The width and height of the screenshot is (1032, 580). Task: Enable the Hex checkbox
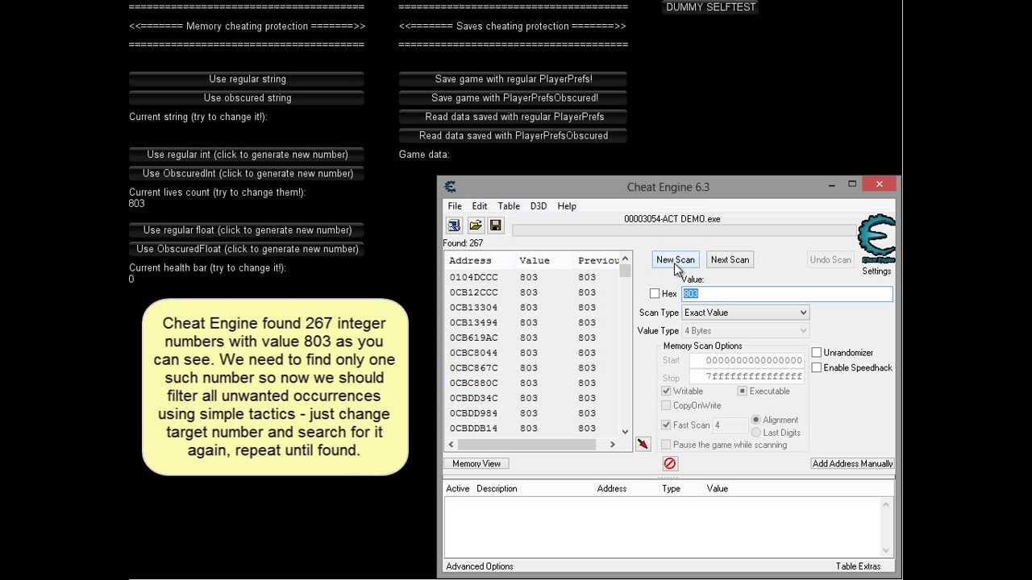pos(655,294)
